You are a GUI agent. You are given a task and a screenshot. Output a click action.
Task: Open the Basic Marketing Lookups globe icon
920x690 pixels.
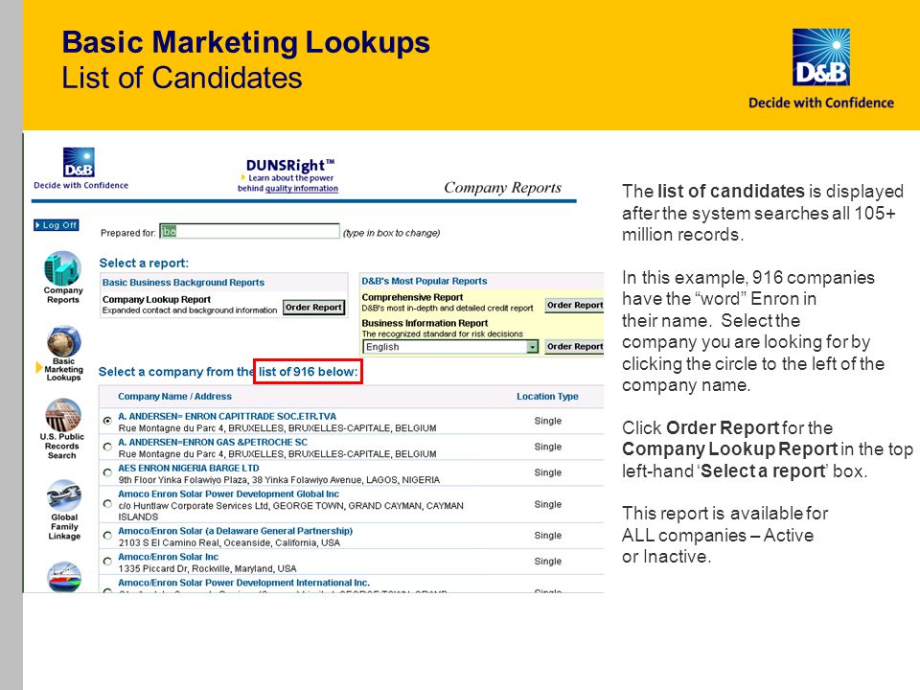(x=64, y=341)
